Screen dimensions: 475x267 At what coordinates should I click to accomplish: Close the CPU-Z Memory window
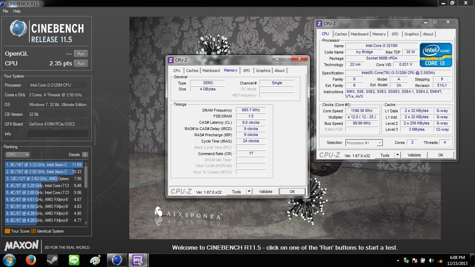coord(299,59)
